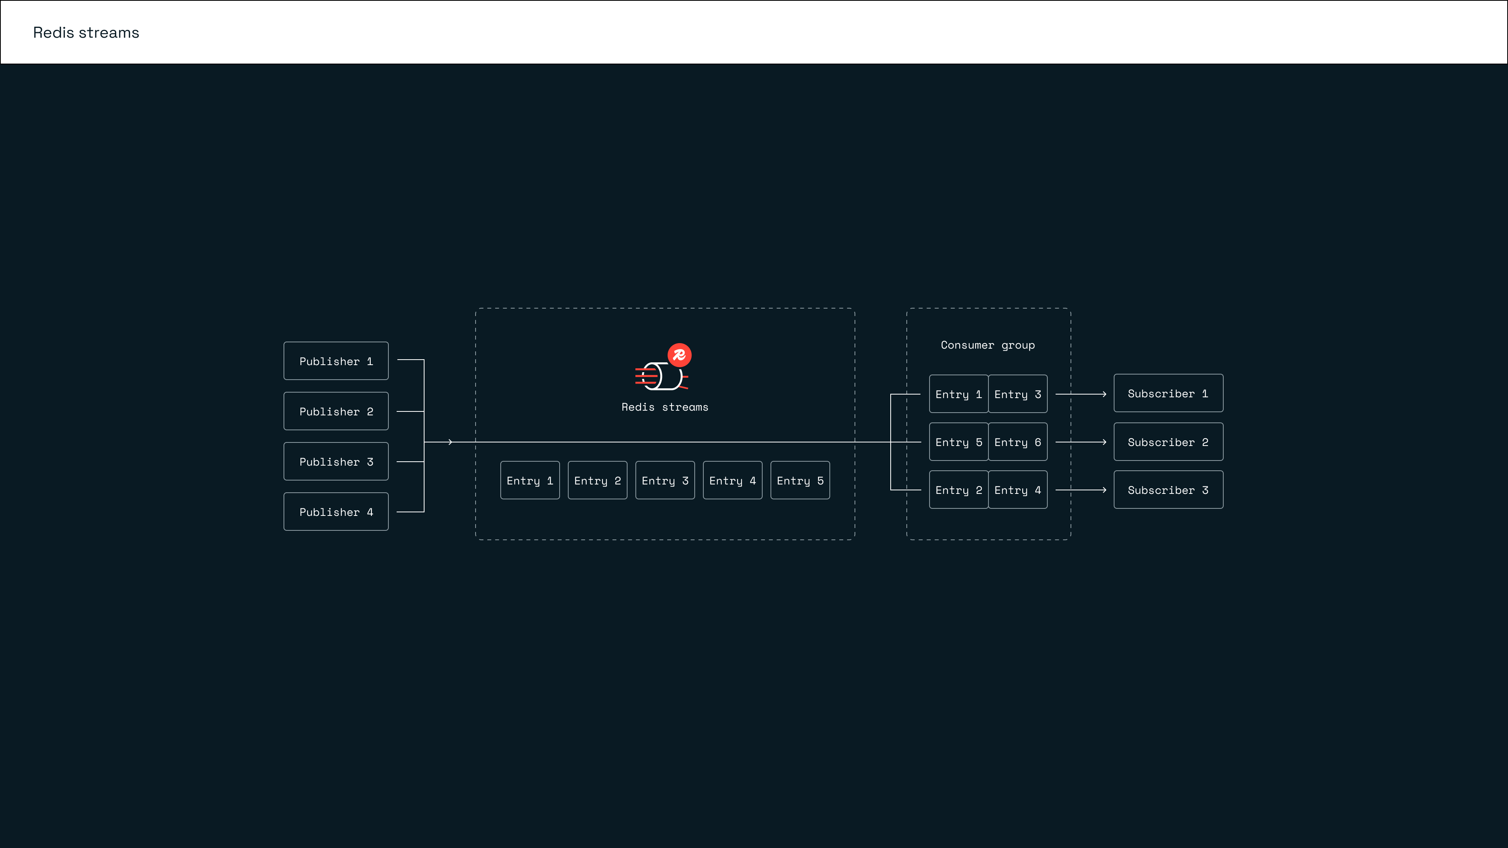
Task: Click the Subscriber 1 box
Action: [x=1168, y=393]
